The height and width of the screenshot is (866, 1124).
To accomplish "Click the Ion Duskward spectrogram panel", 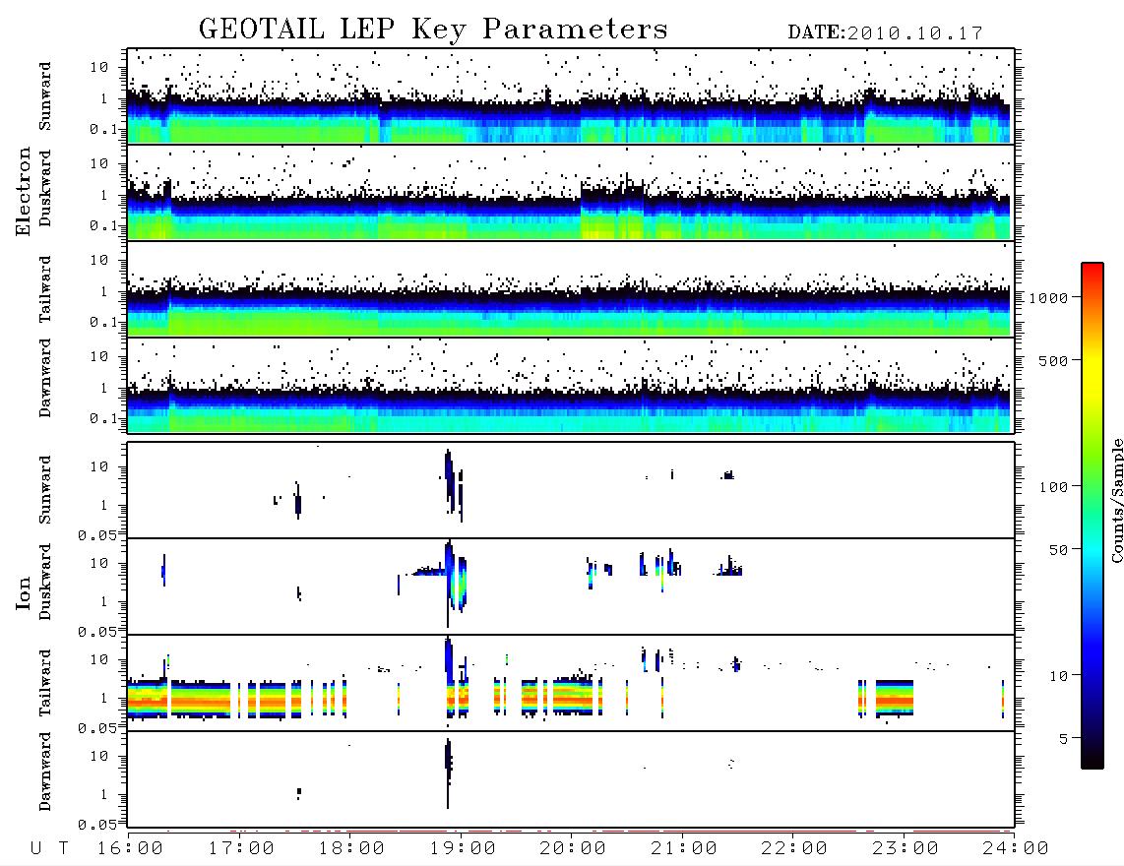I will tap(571, 587).
